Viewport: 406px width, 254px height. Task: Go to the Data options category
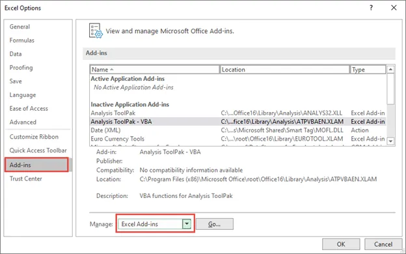coord(16,54)
